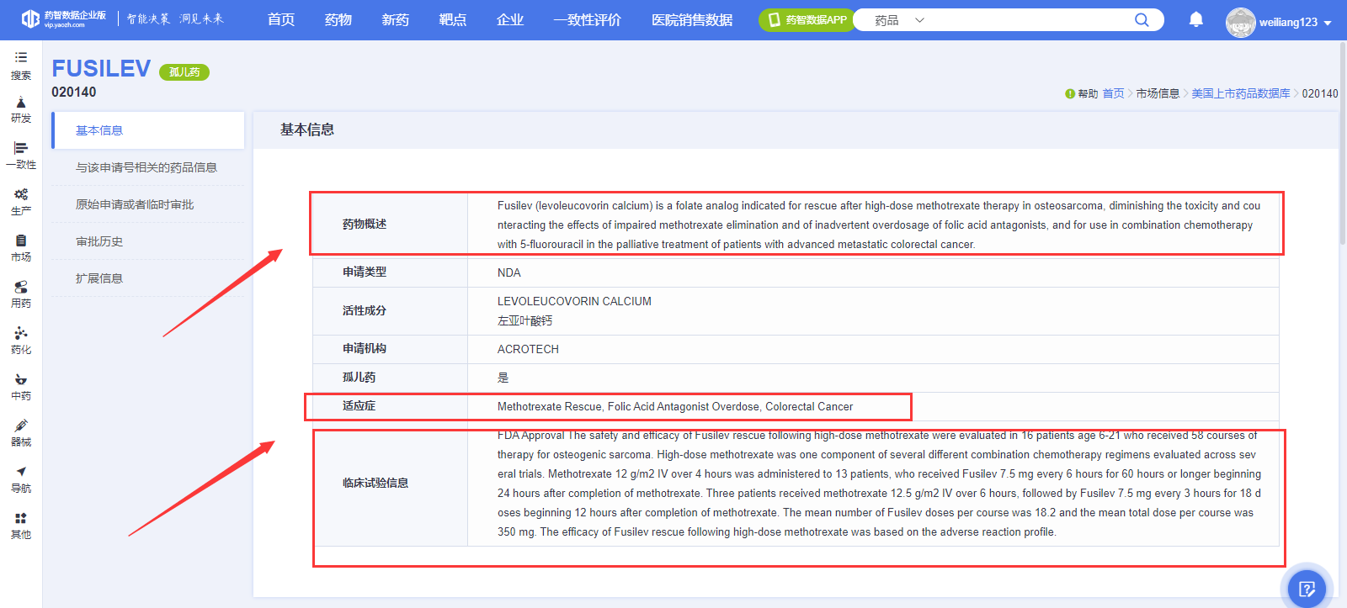
Task: Click the 药物概述 row label
Action: point(365,224)
